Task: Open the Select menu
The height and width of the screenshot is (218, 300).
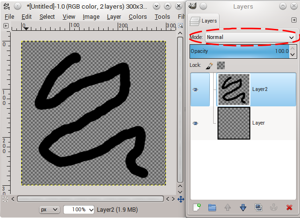Action: point(47,17)
